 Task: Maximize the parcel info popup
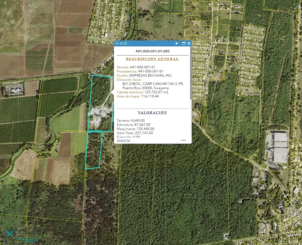tap(183, 43)
